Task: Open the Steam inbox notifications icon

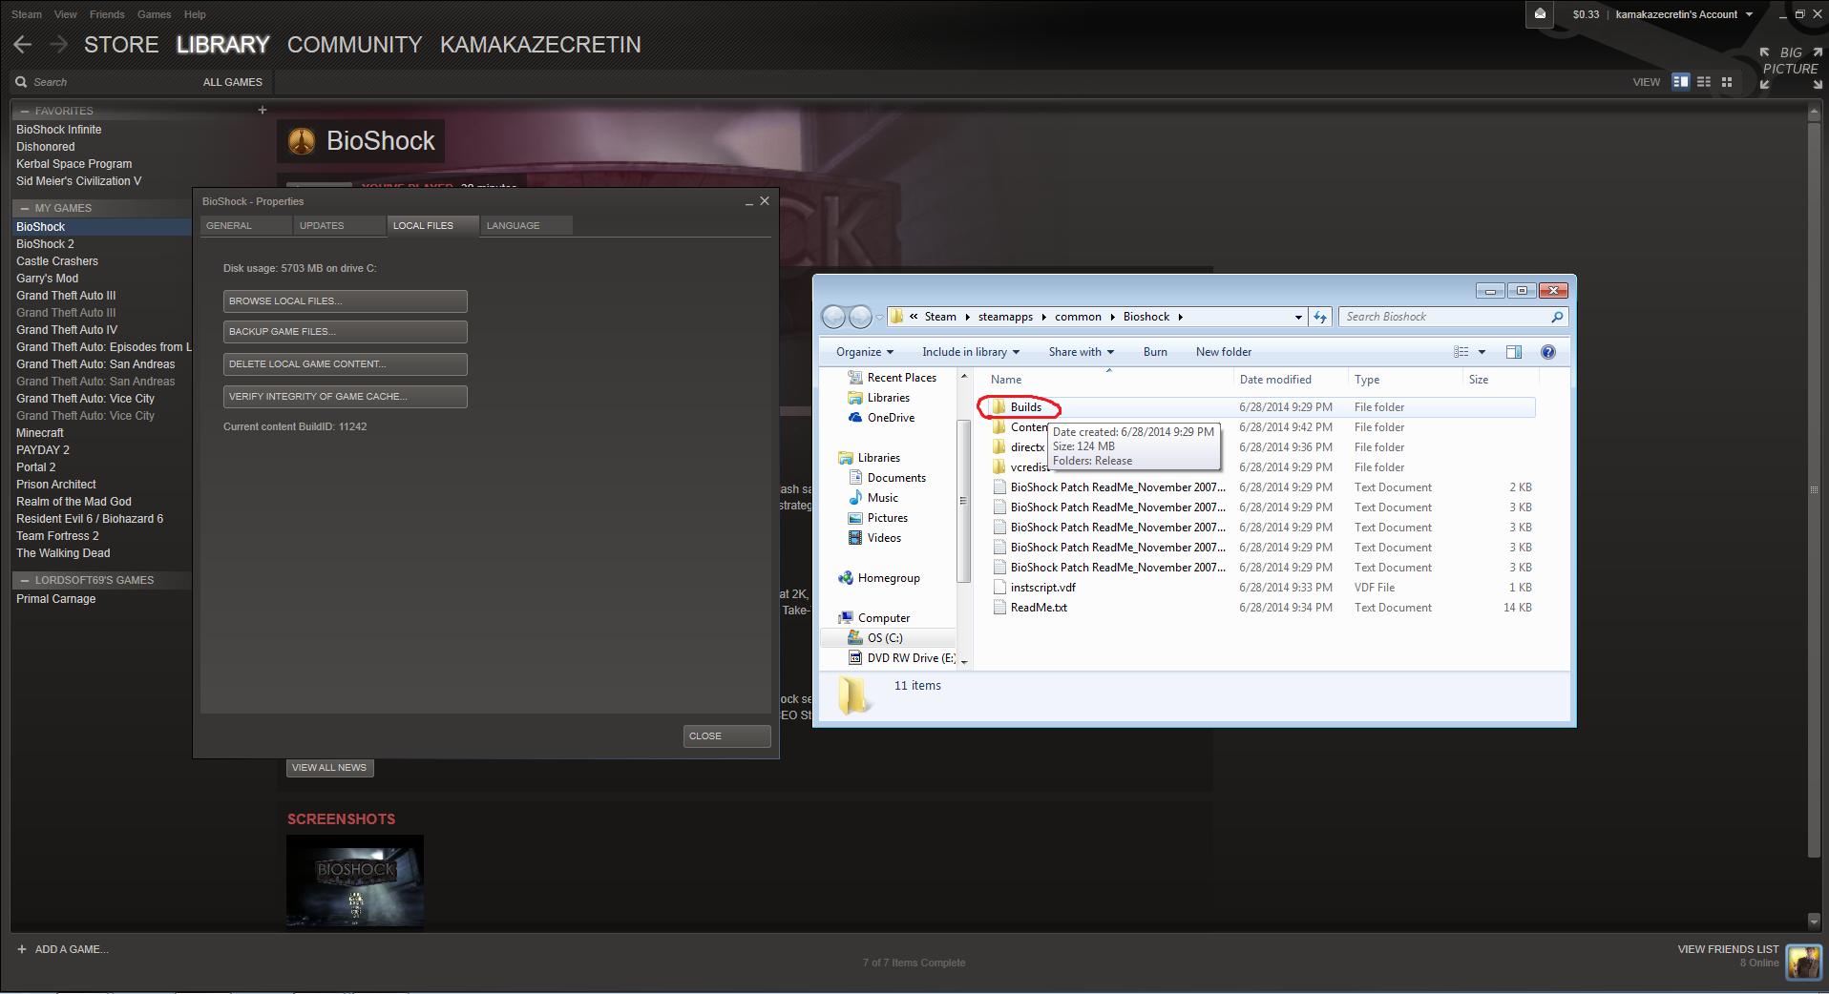Action: tap(1540, 14)
